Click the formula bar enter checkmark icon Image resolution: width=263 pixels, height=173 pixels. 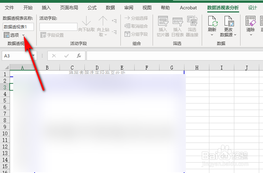(x=66, y=56)
